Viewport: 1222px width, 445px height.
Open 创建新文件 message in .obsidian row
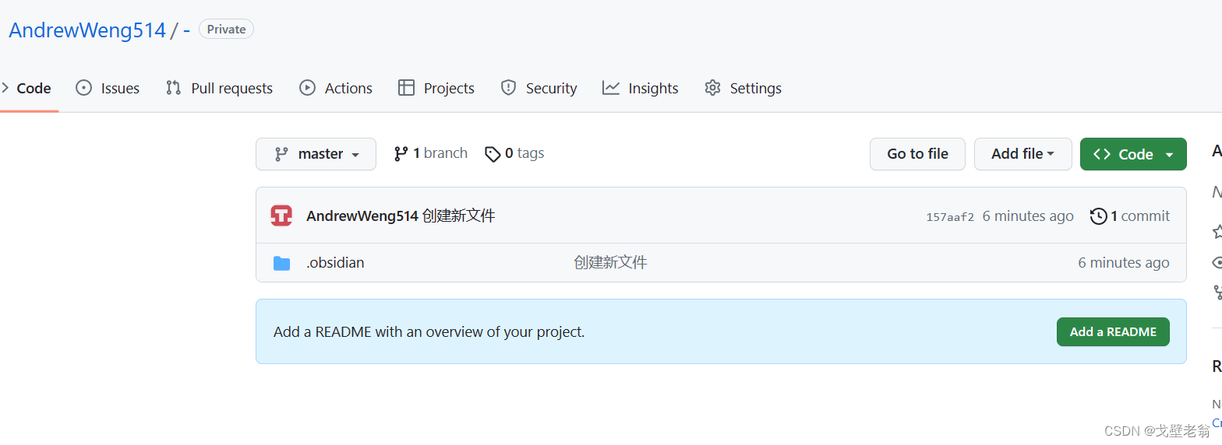pos(610,263)
